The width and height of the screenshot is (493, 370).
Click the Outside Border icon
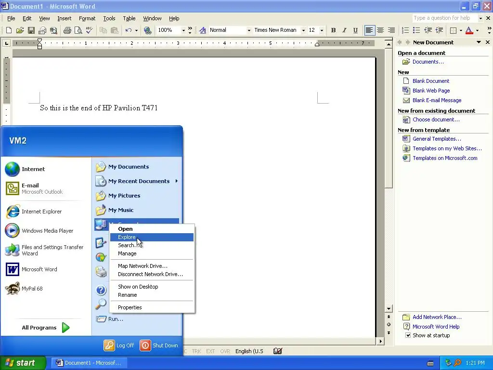(454, 30)
